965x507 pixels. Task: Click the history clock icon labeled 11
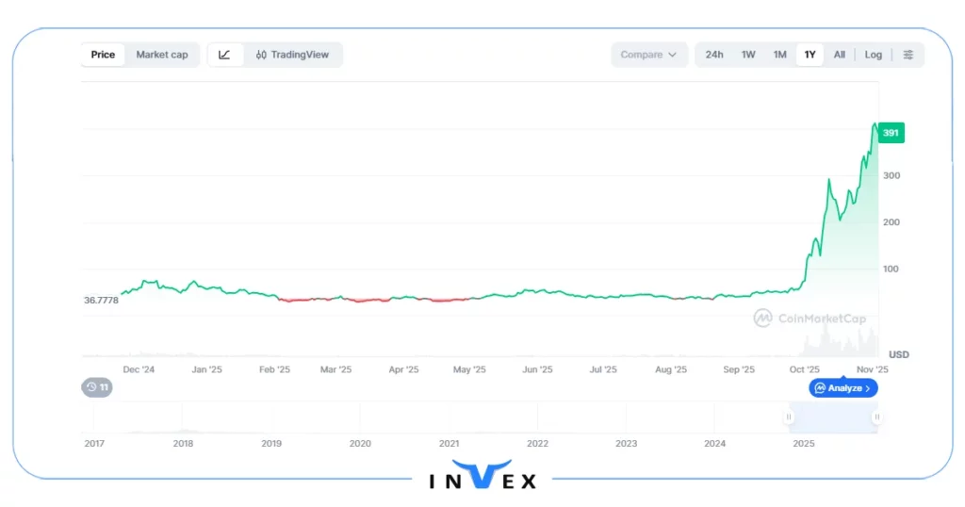pos(96,387)
